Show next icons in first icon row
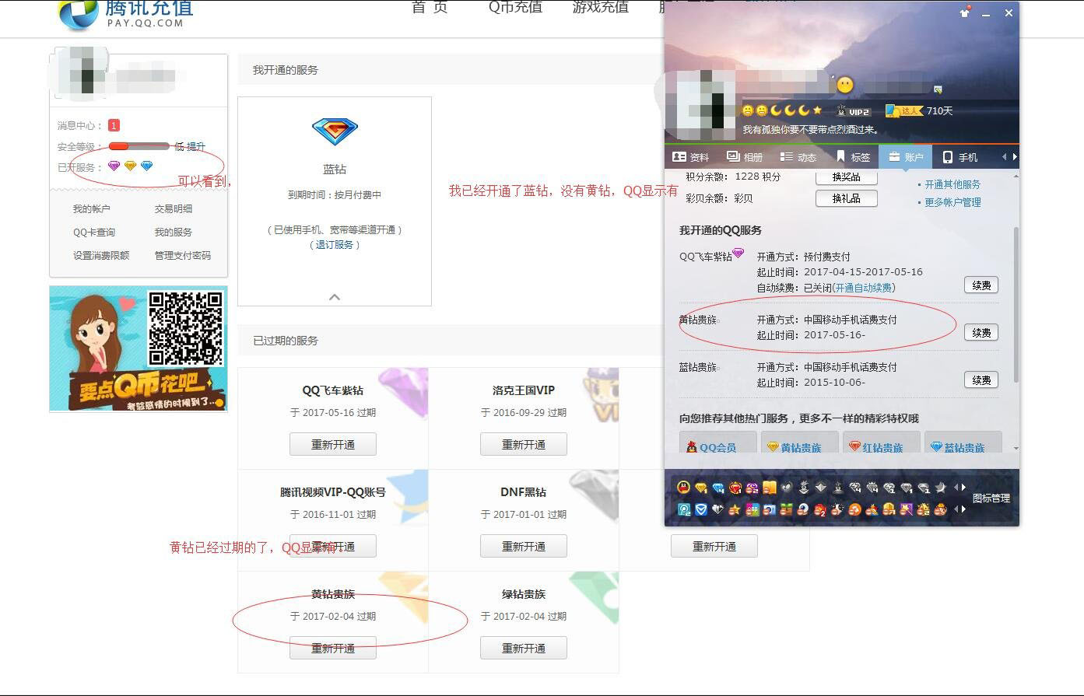The height and width of the screenshot is (696, 1084). [963, 487]
